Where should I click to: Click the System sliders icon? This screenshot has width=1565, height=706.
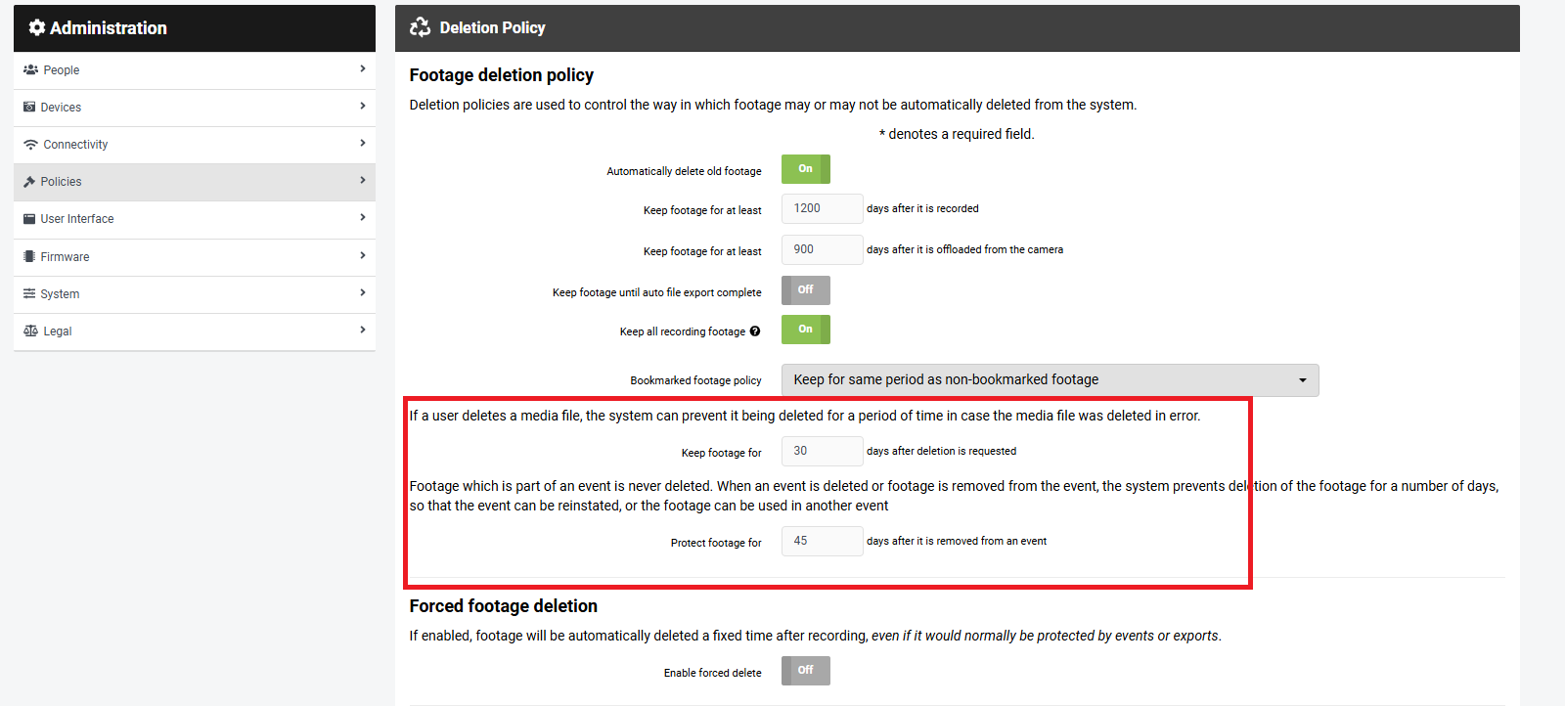click(x=29, y=293)
